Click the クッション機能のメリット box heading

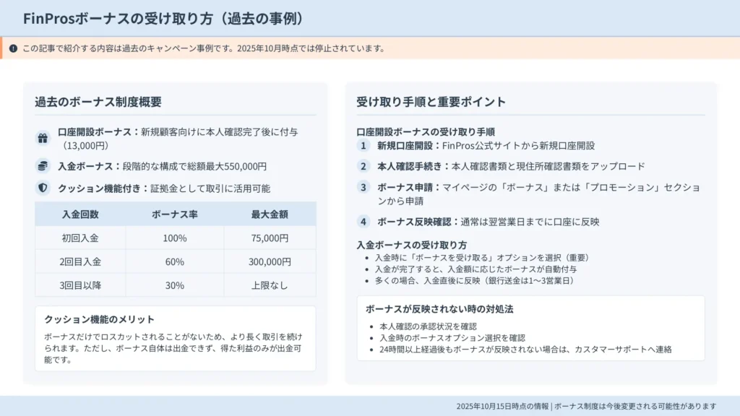point(100,319)
